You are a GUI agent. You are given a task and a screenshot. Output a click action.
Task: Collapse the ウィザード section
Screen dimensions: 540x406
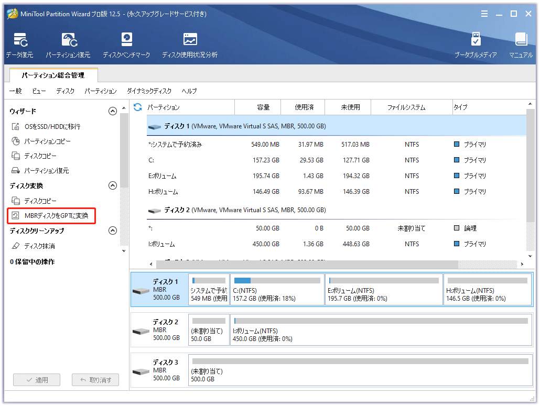[112, 111]
